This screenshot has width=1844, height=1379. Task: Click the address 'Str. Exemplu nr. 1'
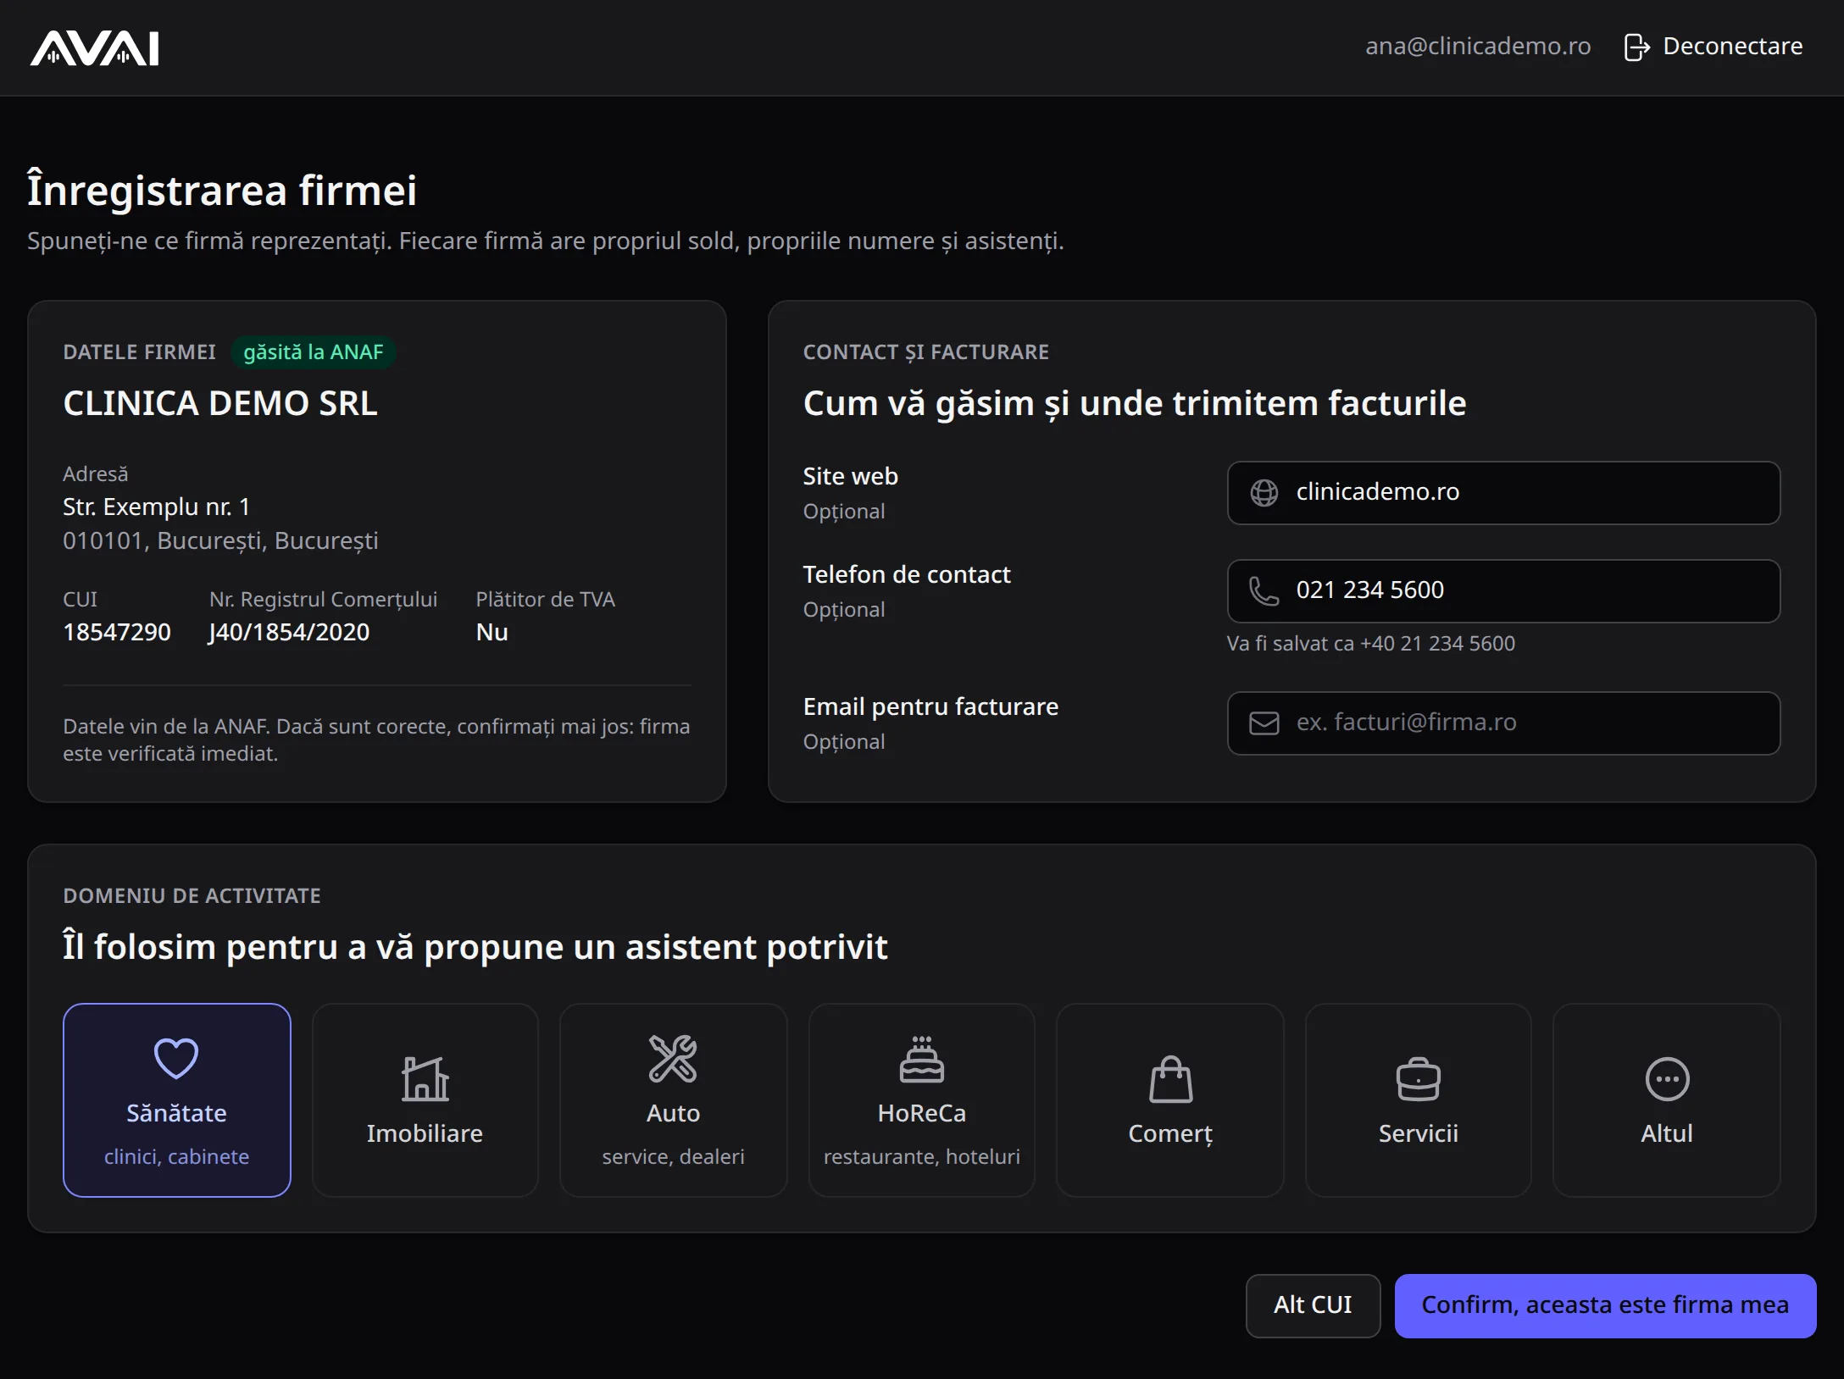click(157, 507)
